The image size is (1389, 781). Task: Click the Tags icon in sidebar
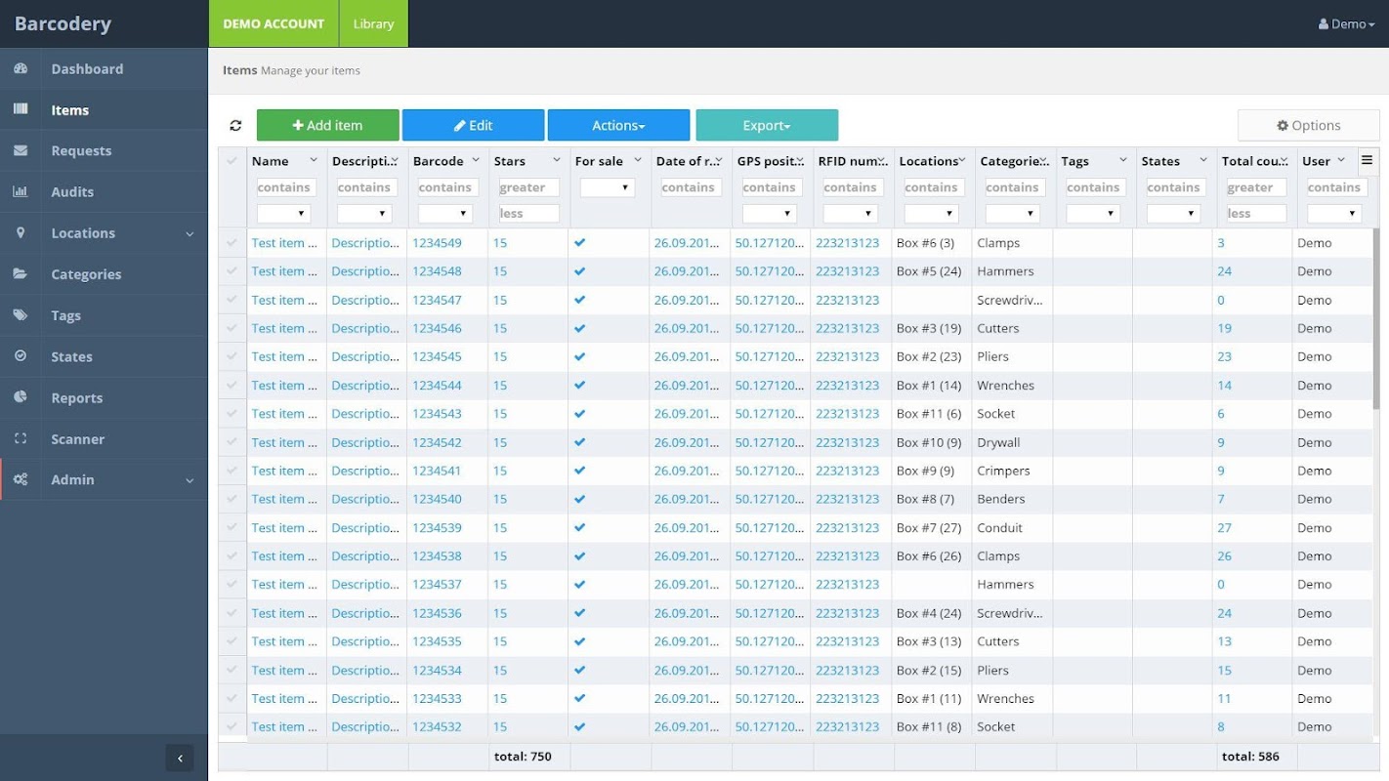[x=21, y=315]
